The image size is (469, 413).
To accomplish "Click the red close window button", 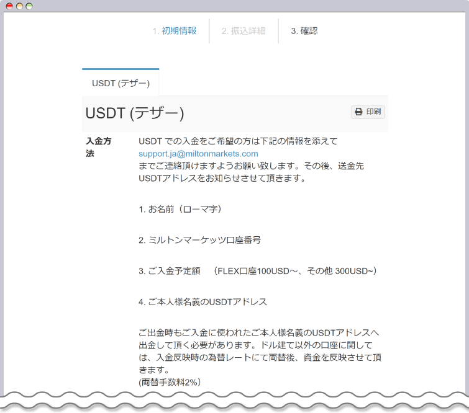I will click(x=9, y=6).
